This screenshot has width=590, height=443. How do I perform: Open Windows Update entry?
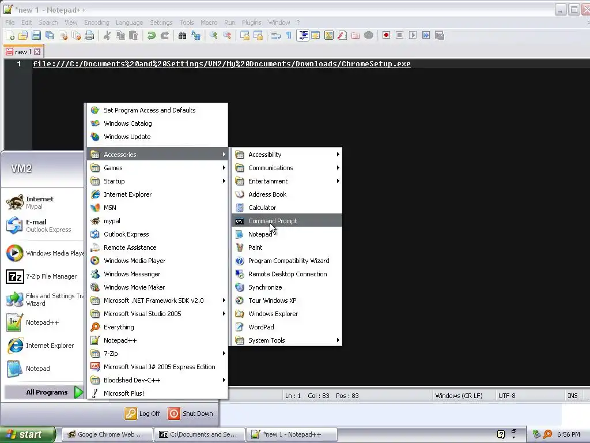157,137
